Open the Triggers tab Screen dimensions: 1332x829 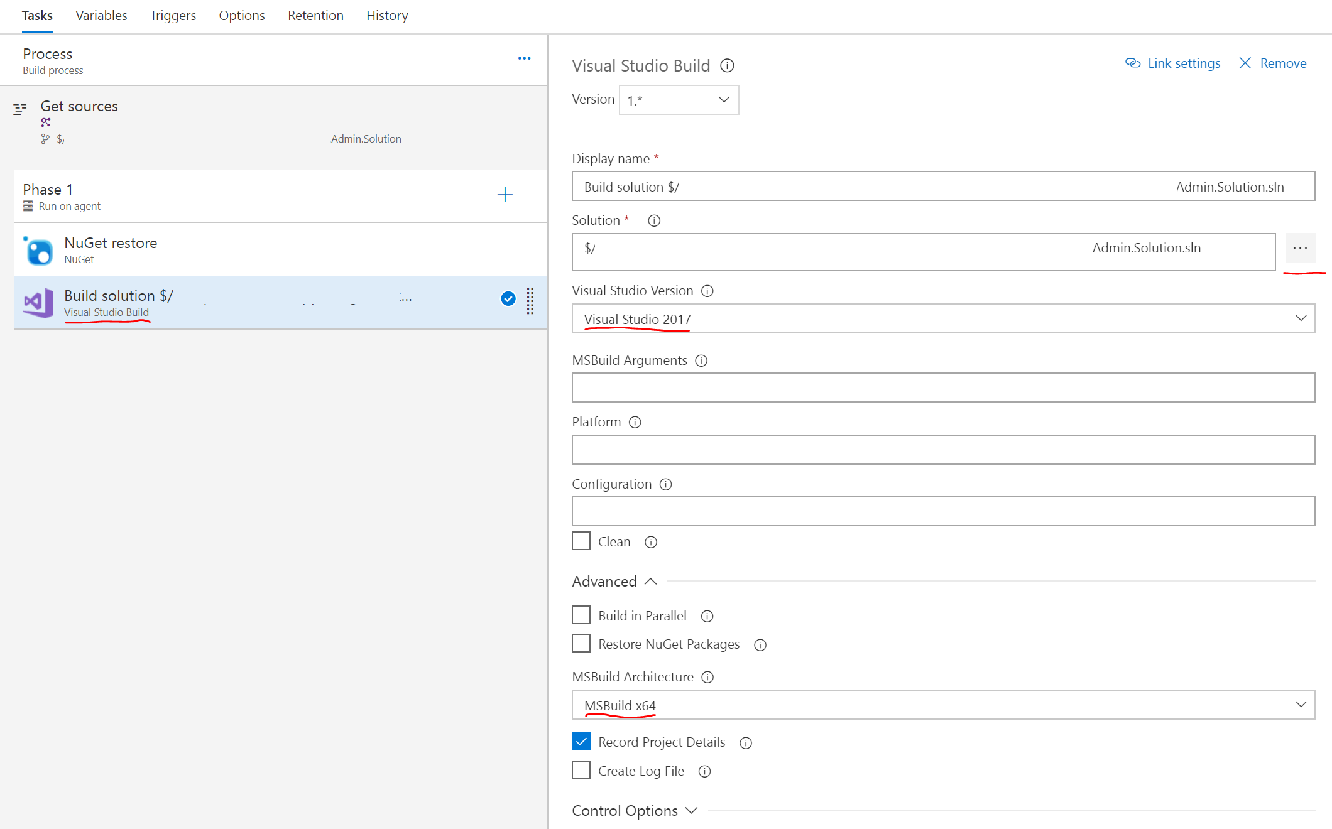[x=173, y=16]
